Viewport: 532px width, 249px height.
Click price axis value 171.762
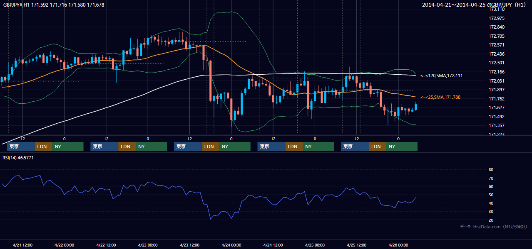click(497, 99)
